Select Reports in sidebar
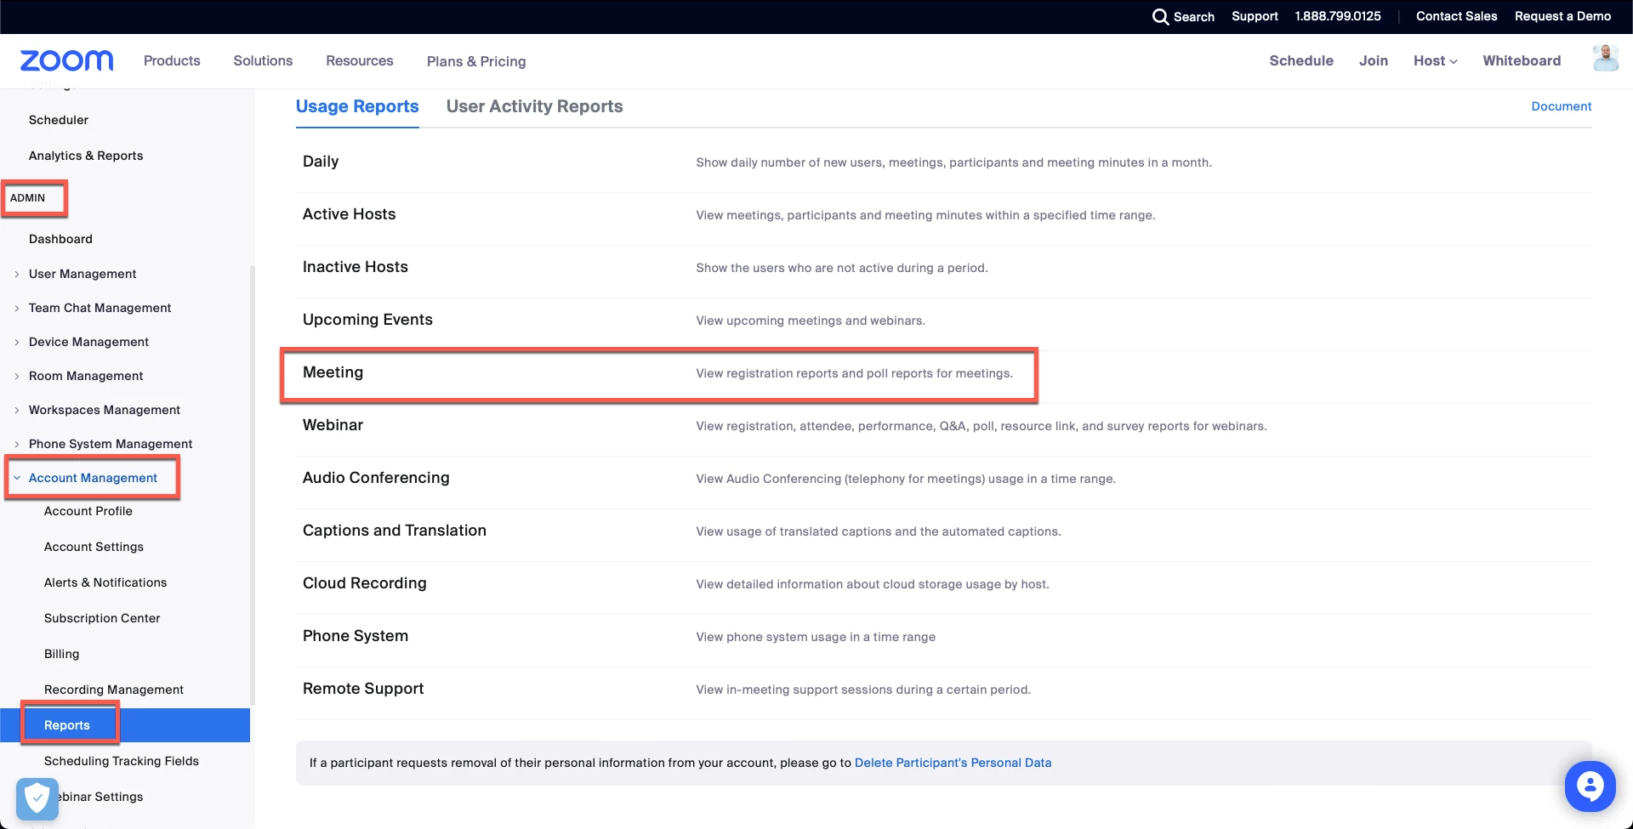Image resolution: width=1633 pixels, height=829 pixels. click(x=125, y=725)
